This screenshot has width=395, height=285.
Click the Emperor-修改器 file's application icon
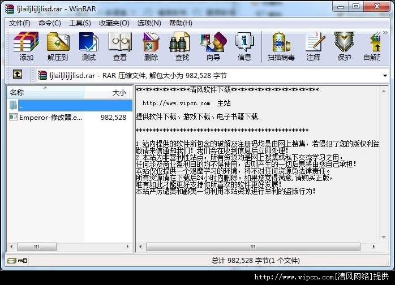click(14, 117)
